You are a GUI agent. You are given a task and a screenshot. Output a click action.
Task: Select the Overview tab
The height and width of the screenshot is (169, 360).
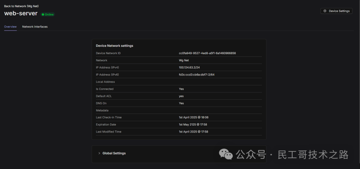[10, 27]
